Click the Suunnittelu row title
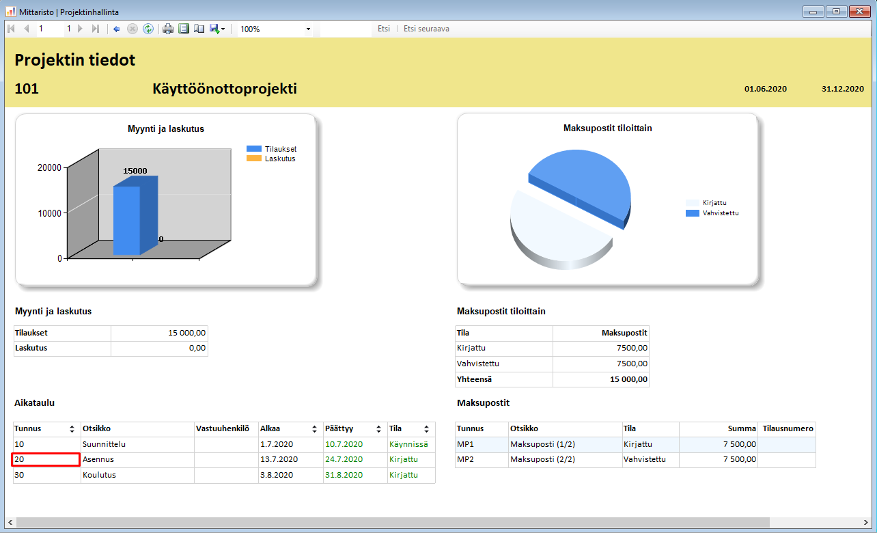This screenshot has width=877, height=533. [103, 444]
